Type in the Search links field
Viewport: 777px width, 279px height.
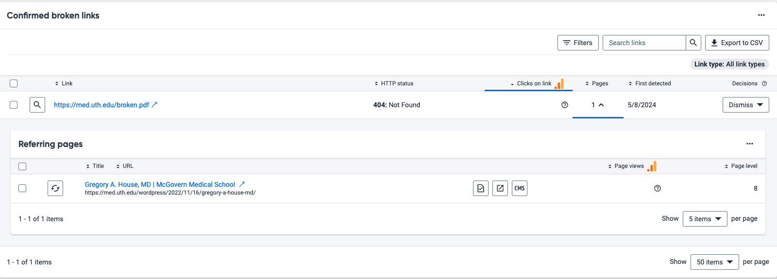(x=644, y=43)
